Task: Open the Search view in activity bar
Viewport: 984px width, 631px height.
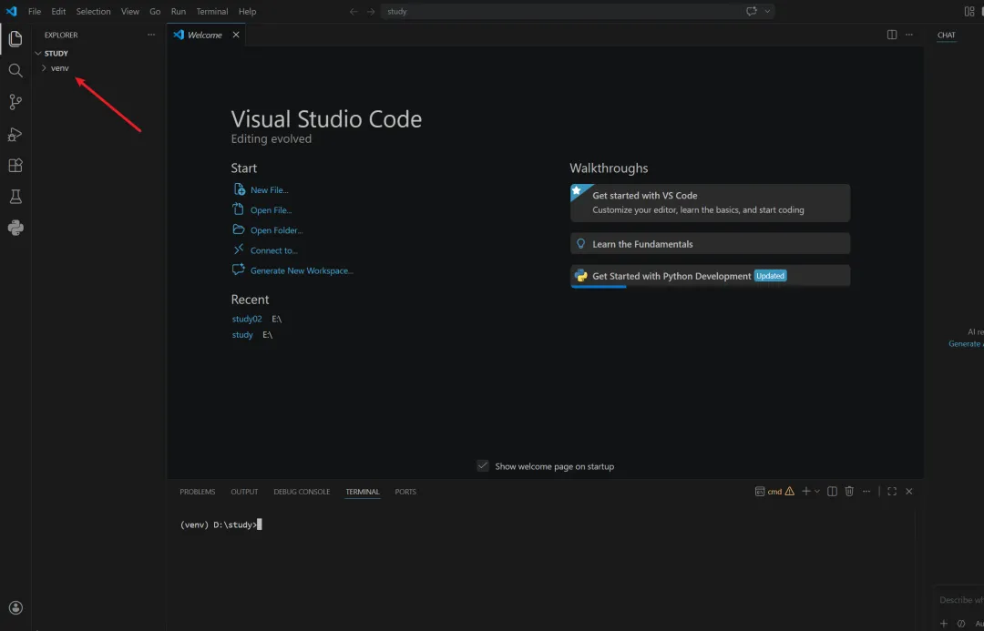Action: click(x=15, y=70)
